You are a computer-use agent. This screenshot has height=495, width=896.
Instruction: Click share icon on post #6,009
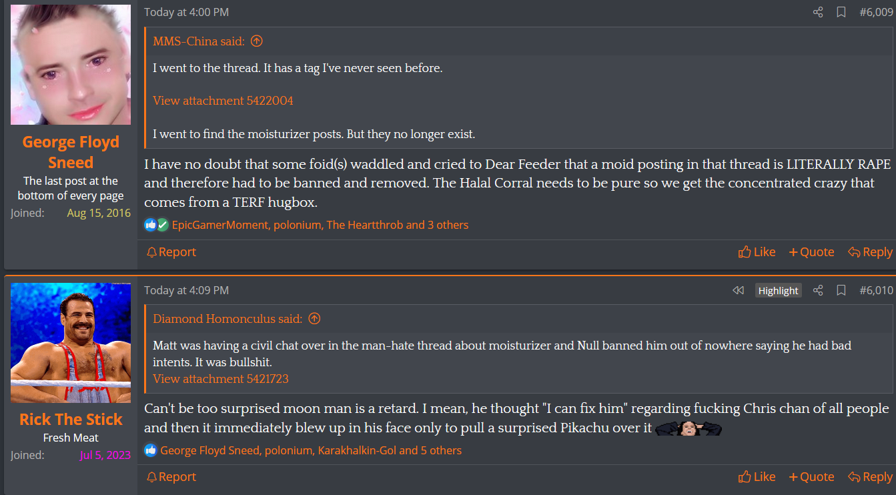(818, 12)
